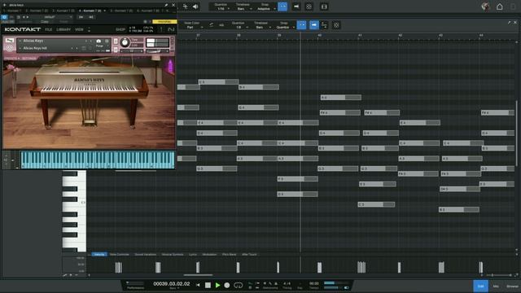Toggle the blue autoscroll button in the editor toolbar
Viewport: 521px width, 293px height.
point(301,25)
